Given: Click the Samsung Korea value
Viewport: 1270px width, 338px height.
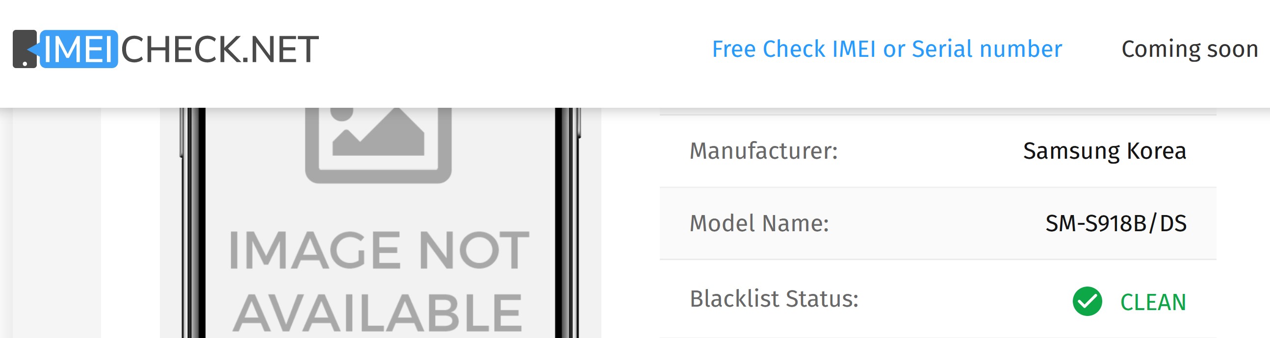Looking at the screenshot, I should [1104, 151].
